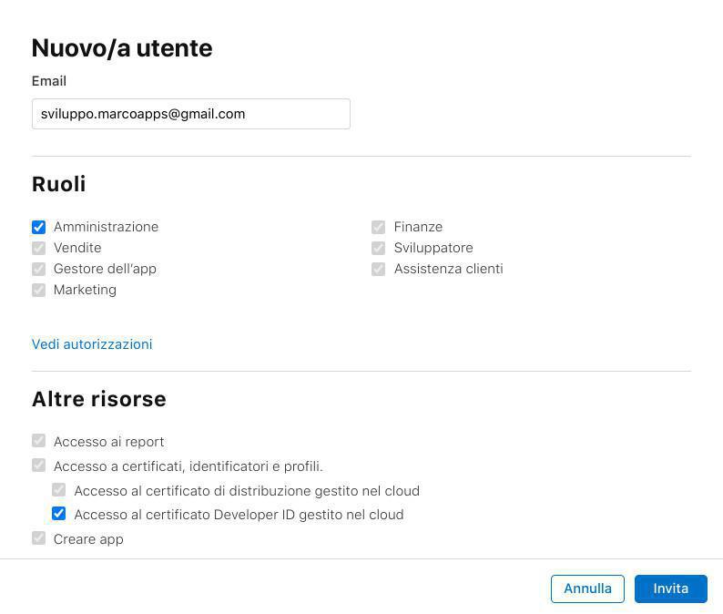The width and height of the screenshot is (723, 614).
Task: Check the Assistenza clienti role
Action: click(378, 269)
